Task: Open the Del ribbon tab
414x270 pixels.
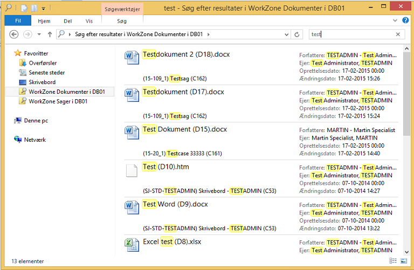Action: 67,21
